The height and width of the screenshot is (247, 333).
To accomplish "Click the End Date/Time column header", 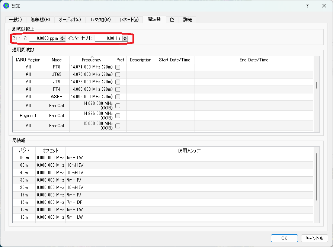I will point(254,60).
